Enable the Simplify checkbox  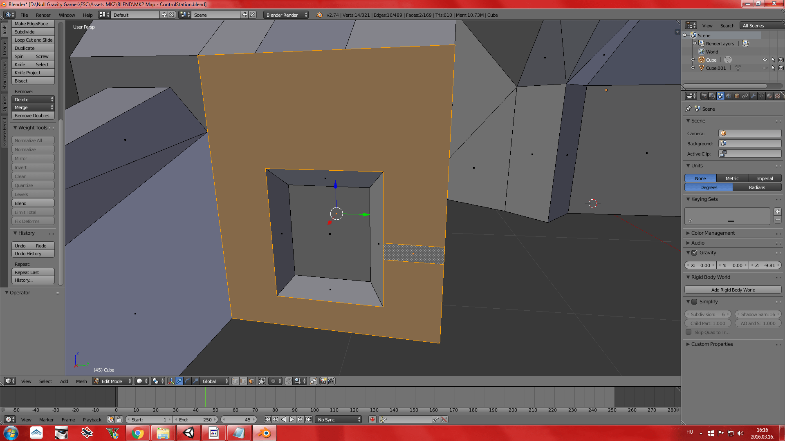click(x=694, y=302)
